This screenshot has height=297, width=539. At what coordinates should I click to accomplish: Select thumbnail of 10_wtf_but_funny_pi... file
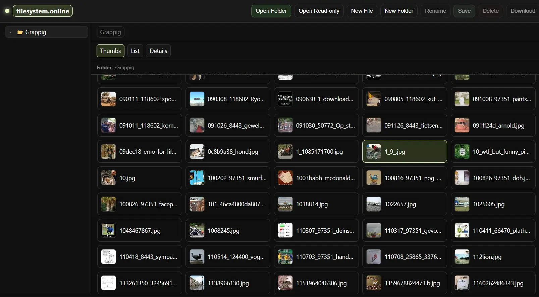(x=462, y=152)
